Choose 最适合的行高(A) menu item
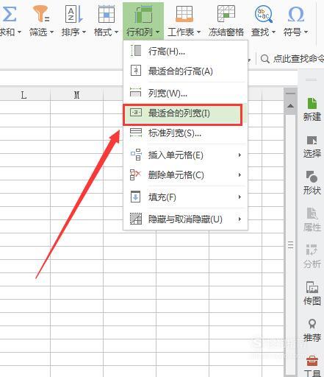This screenshot has width=324, height=377. [185, 71]
